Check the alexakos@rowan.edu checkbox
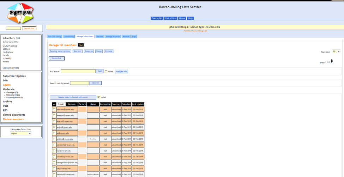The height and width of the screenshot is (177, 344). point(54,115)
